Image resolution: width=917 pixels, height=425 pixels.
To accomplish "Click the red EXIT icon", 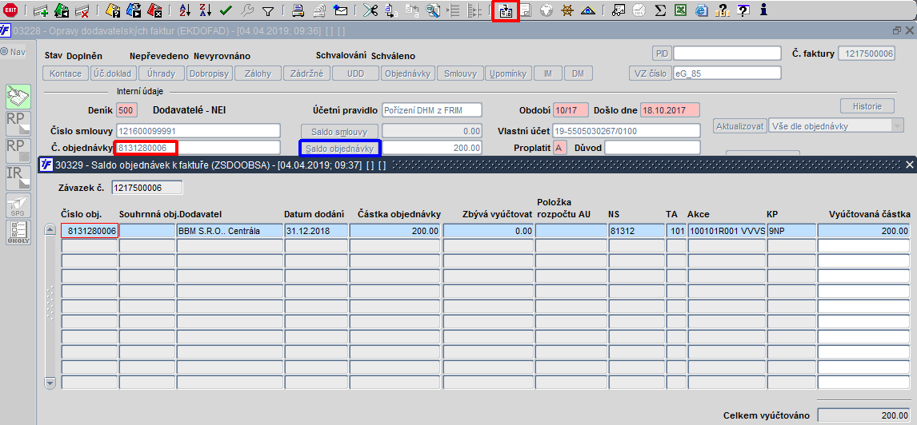I will coord(10,10).
